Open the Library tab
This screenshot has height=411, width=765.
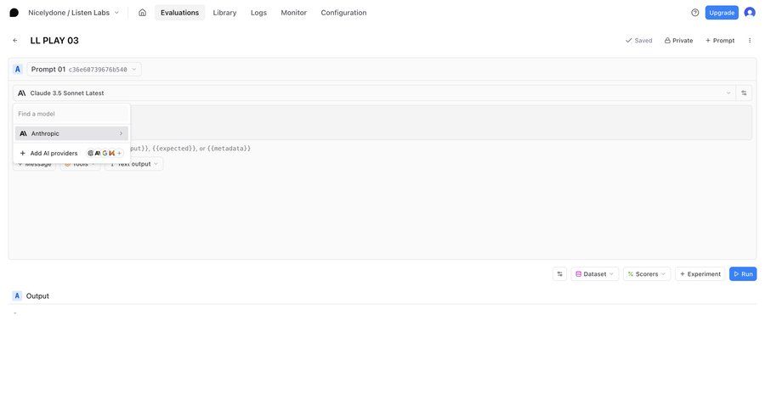point(224,13)
